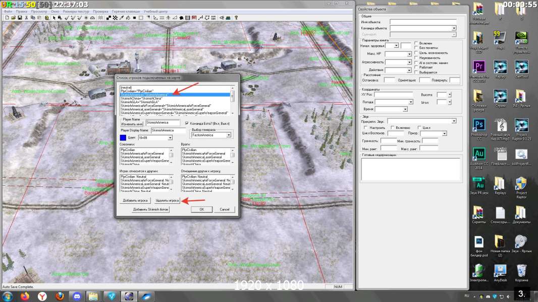Click the Изменить имя button

pos(132,124)
